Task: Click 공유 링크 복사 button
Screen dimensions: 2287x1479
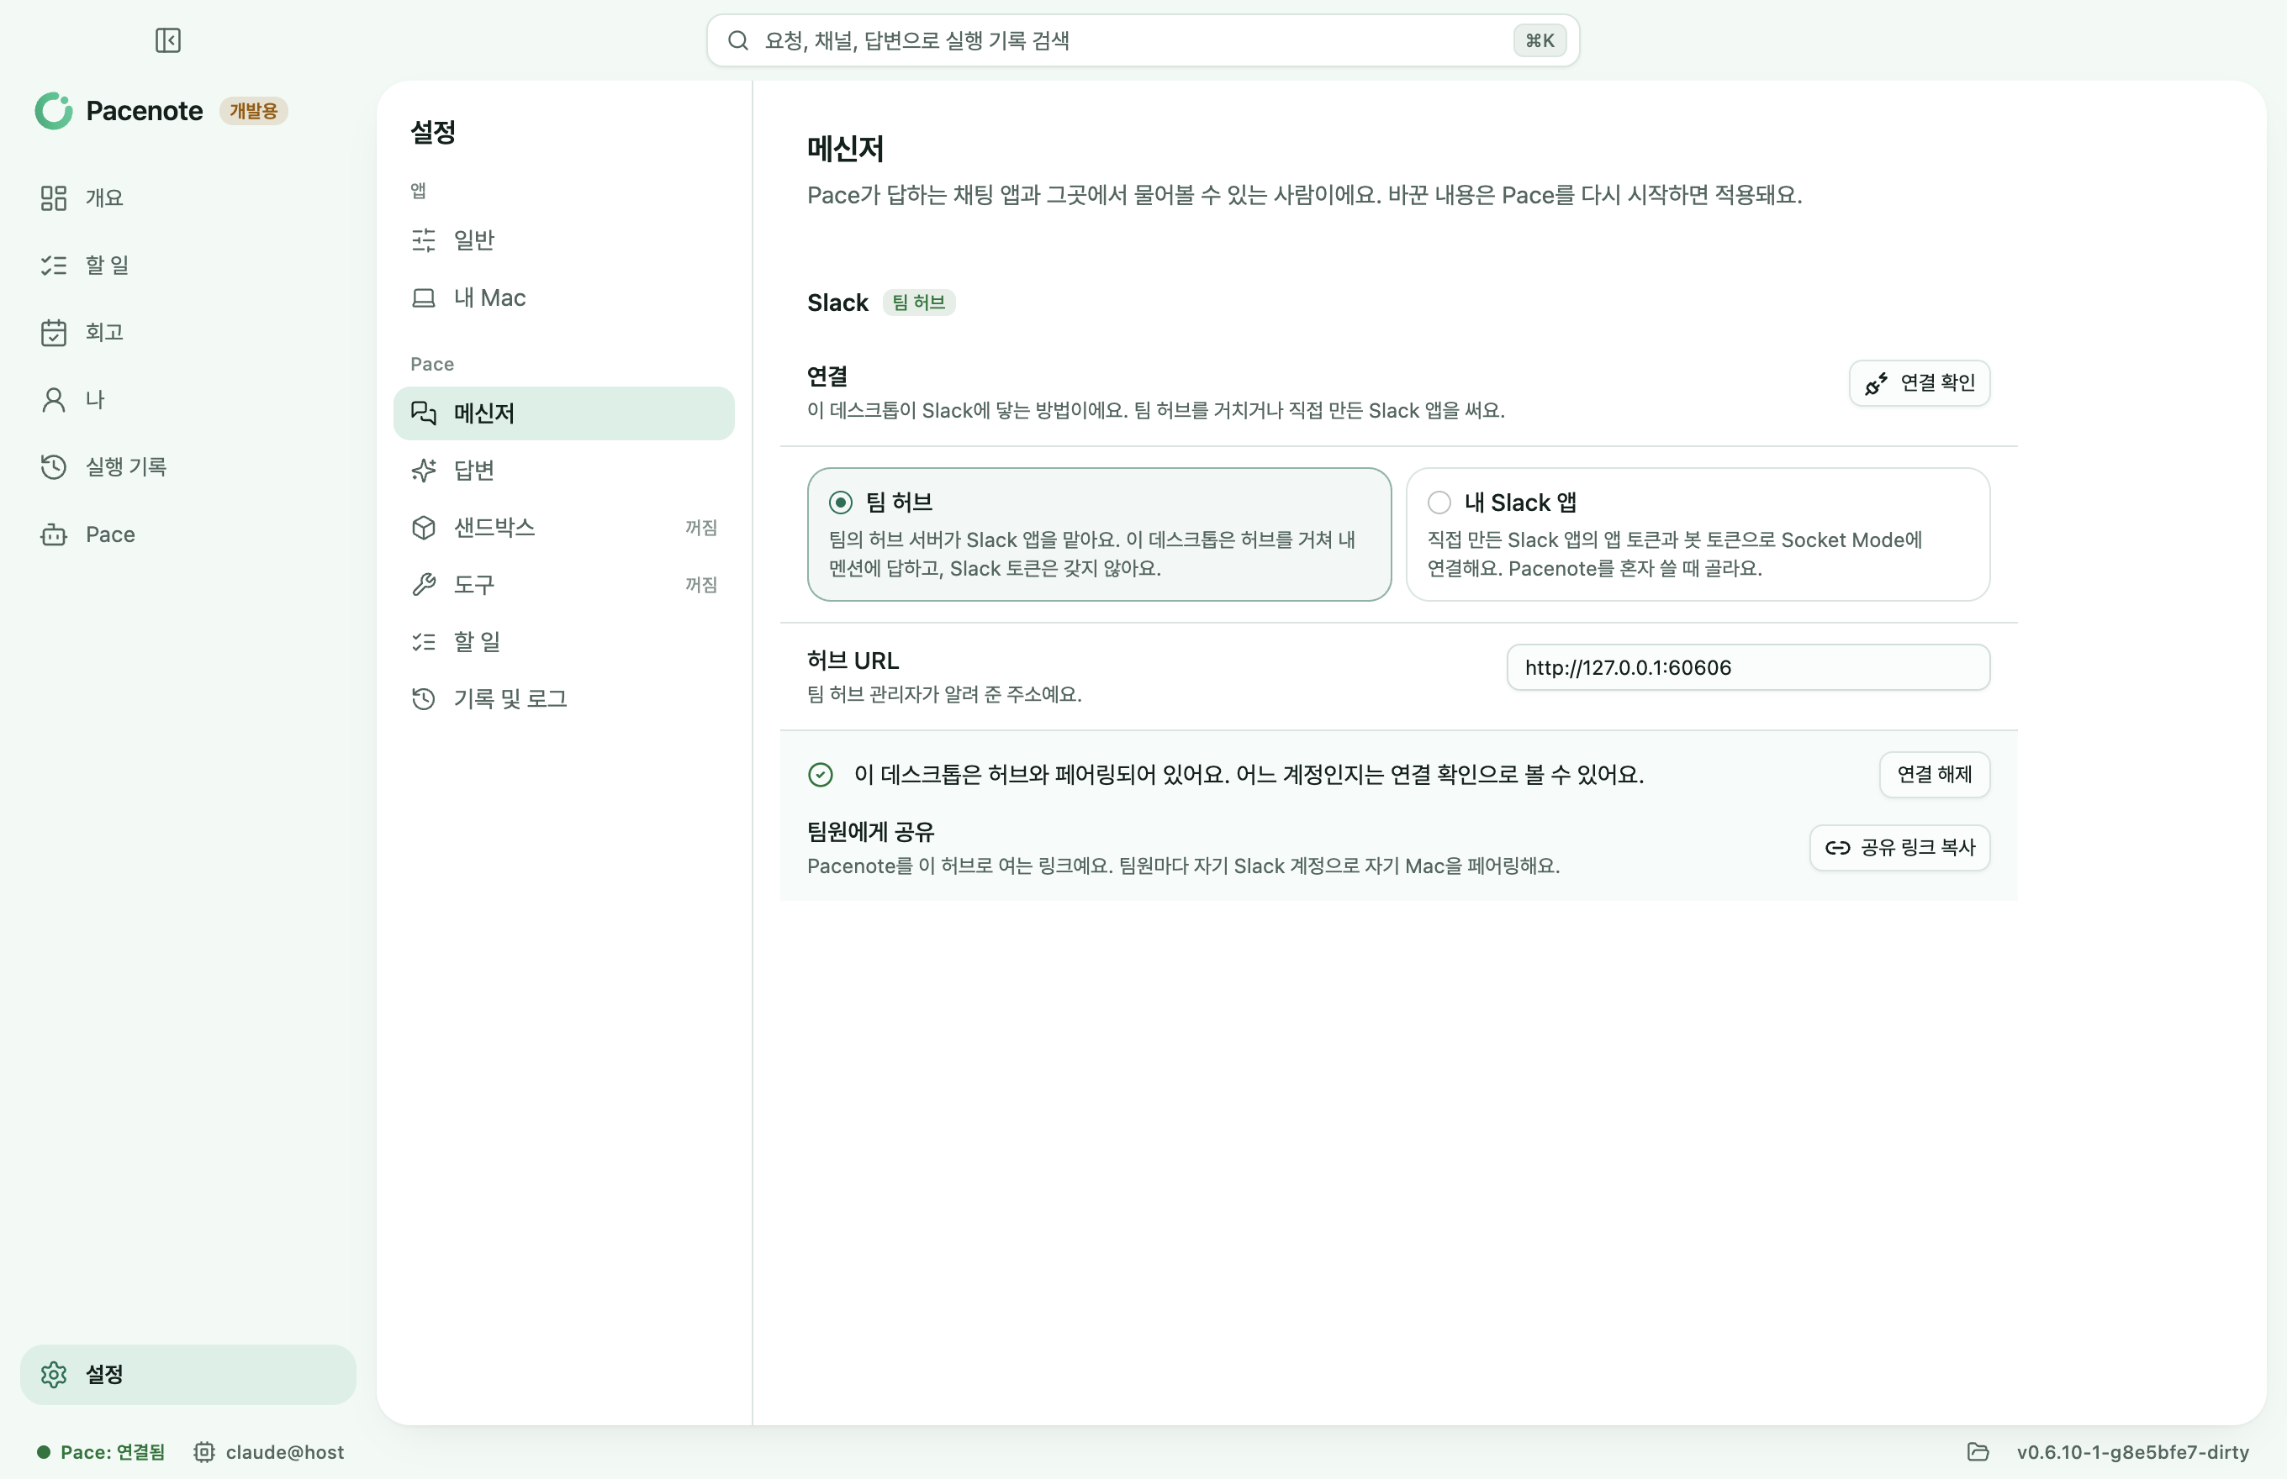Action: [1899, 848]
